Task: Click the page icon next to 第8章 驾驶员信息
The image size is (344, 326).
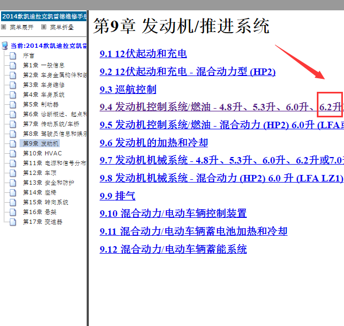Action: (x=13, y=134)
